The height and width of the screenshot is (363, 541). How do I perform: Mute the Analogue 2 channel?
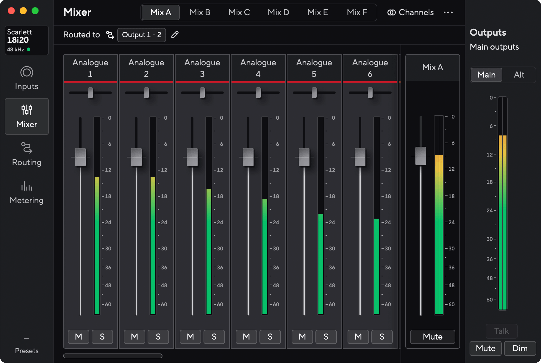pyautogui.click(x=135, y=337)
